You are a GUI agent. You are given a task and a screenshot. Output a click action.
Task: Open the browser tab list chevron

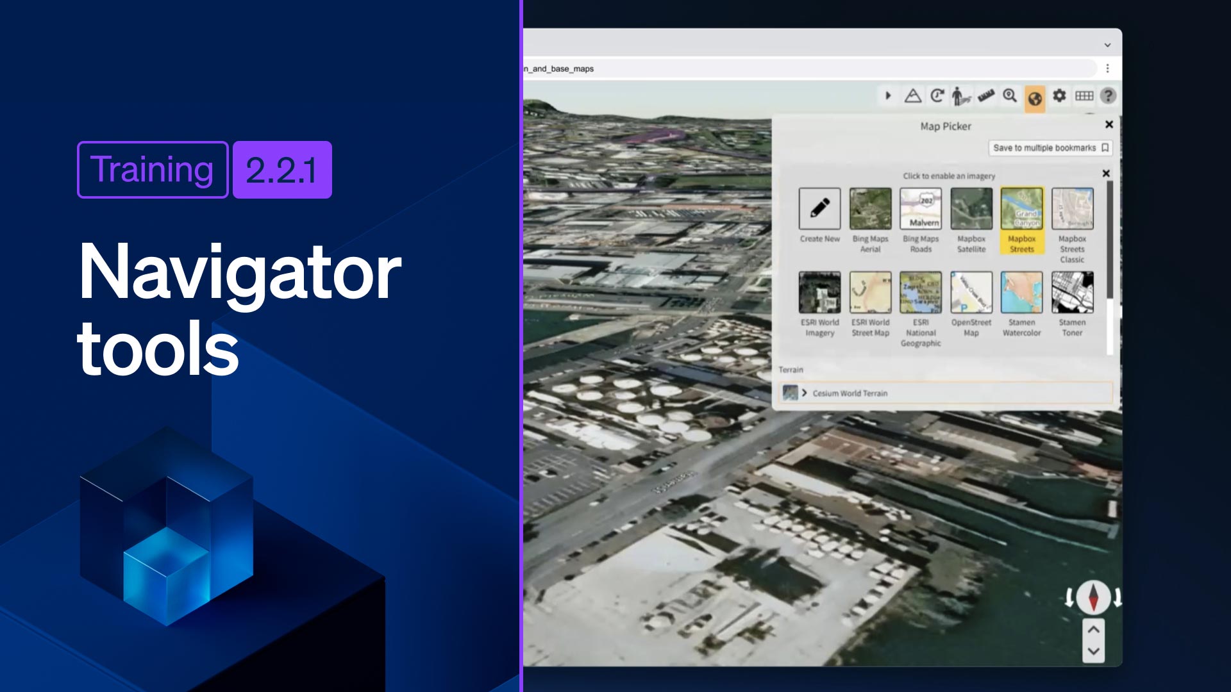[1107, 45]
